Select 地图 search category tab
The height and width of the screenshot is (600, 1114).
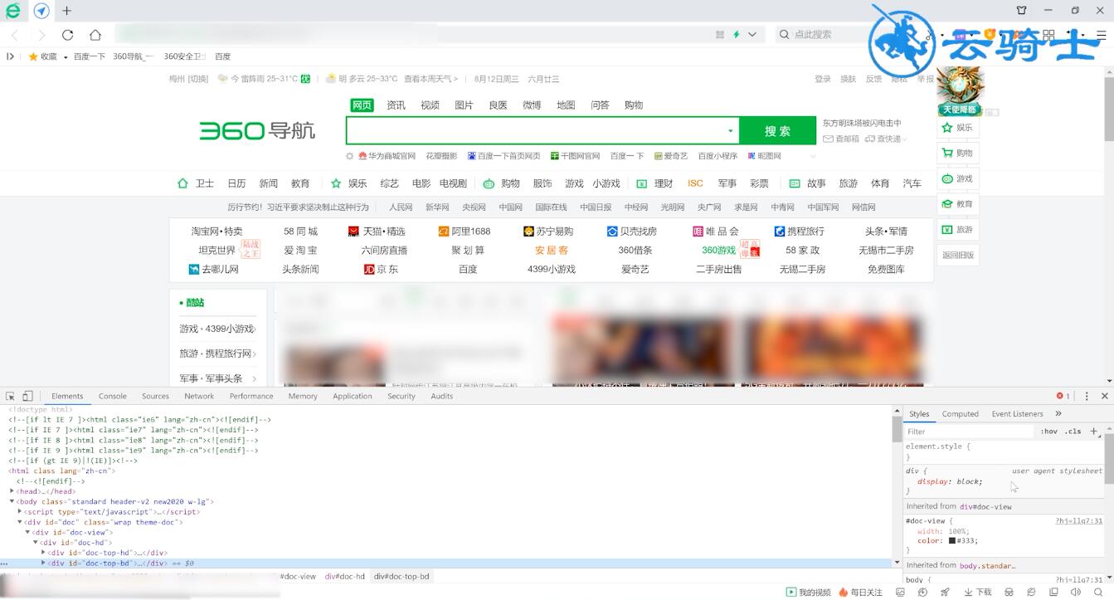click(566, 105)
